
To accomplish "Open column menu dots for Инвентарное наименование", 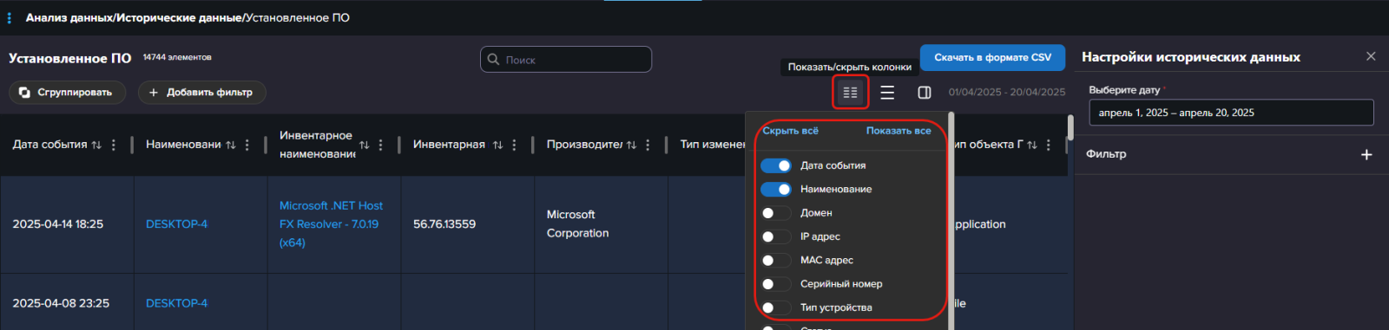I will tap(381, 145).
